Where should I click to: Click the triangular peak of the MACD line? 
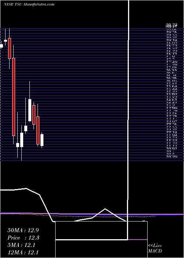pos(105,209)
